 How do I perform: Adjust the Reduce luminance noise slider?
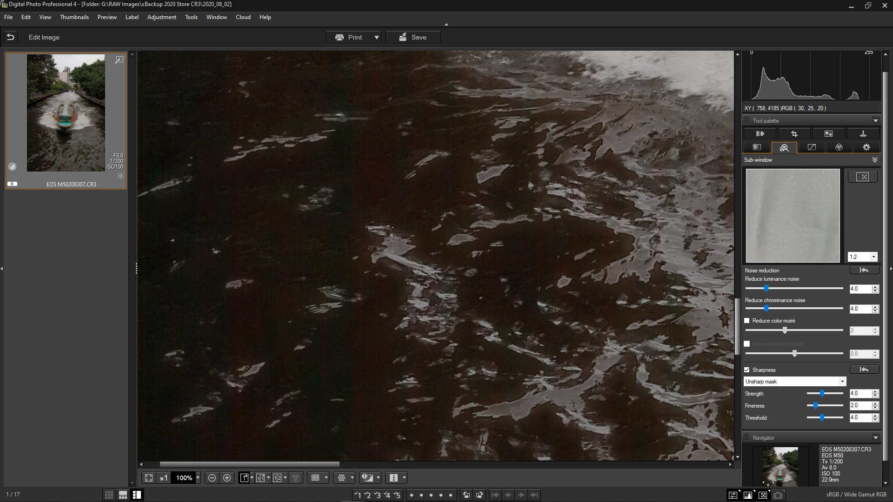(766, 288)
